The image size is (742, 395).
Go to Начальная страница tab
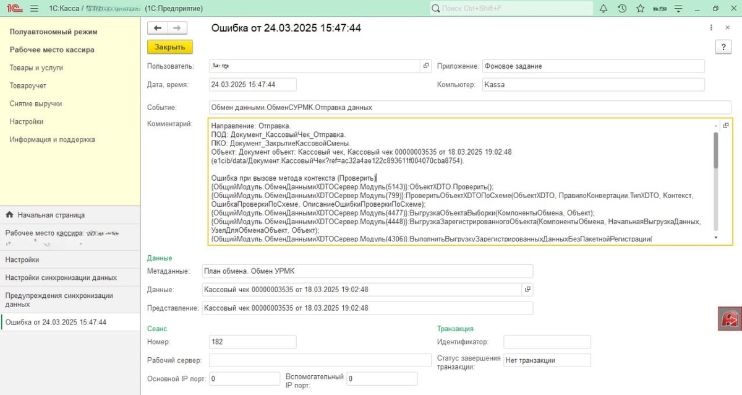coord(70,215)
